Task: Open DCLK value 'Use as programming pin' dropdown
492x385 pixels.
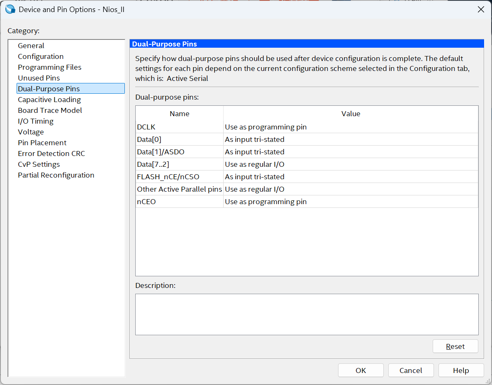Action: tap(351, 127)
